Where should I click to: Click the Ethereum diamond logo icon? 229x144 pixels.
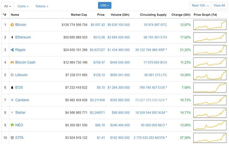[x=12, y=37]
